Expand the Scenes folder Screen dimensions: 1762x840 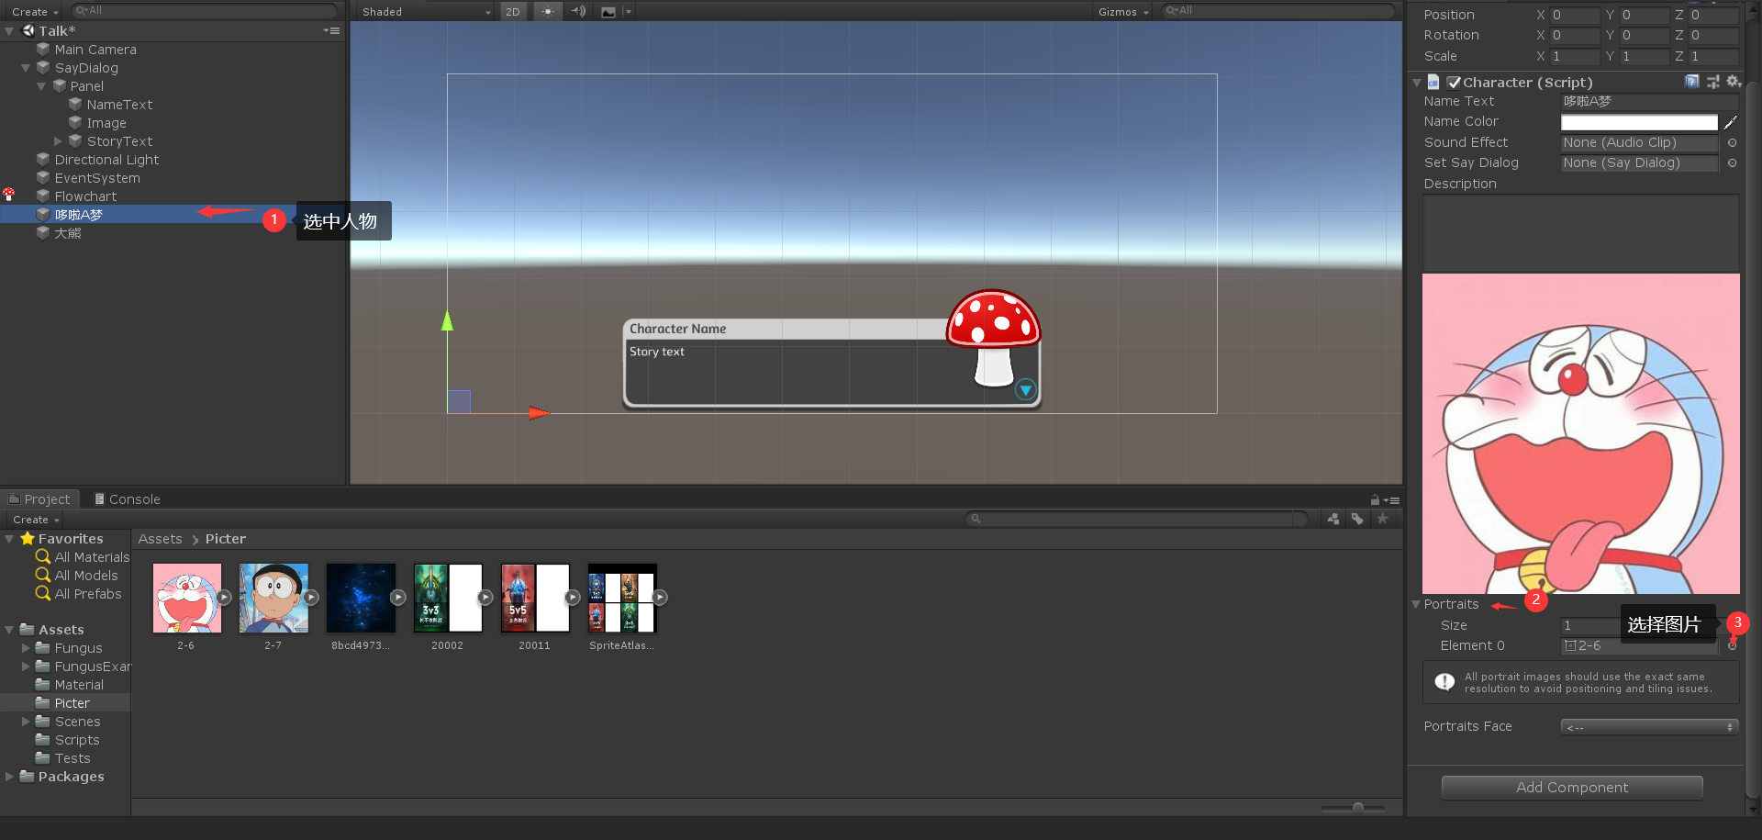pyautogui.click(x=26, y=722)
